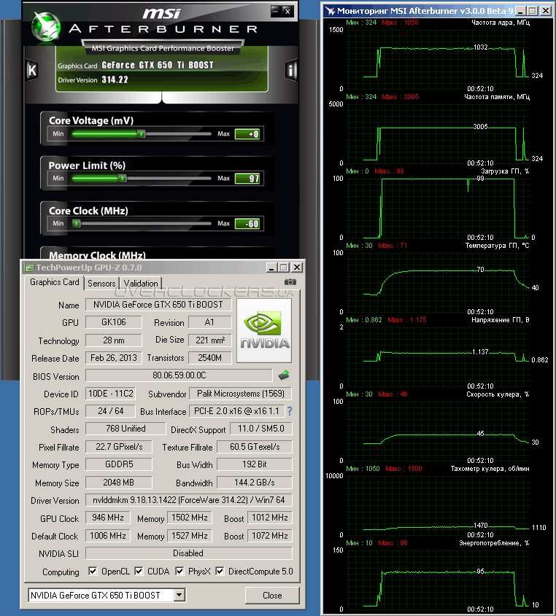Click the '946 MHz' GPU Clock value

[x=108, y=518]
